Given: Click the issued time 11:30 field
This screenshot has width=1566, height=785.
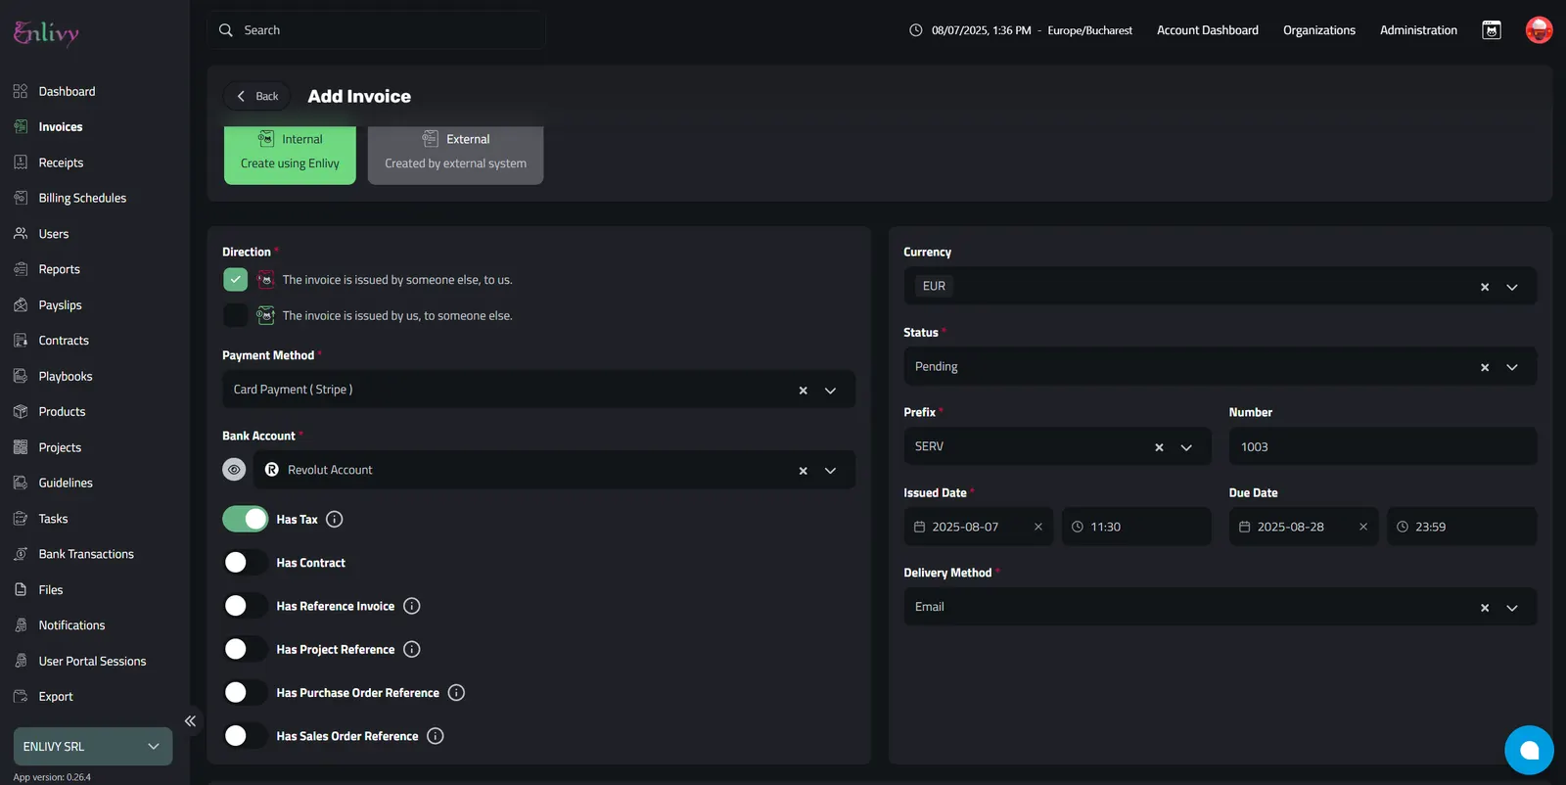Looking at the screenshot, I should [1136, 527].
